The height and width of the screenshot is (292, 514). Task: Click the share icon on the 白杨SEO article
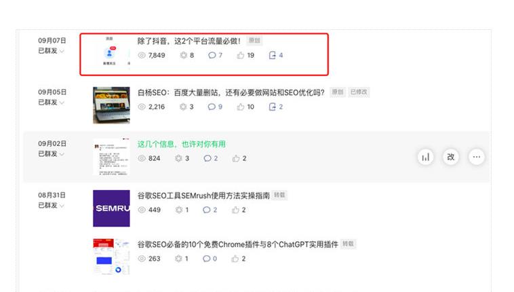273,107
